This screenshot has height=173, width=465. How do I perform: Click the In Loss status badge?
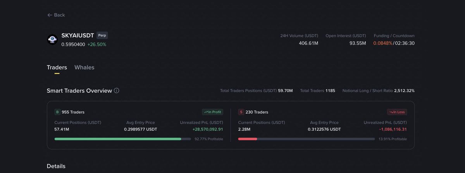click(x=397, y=112)
